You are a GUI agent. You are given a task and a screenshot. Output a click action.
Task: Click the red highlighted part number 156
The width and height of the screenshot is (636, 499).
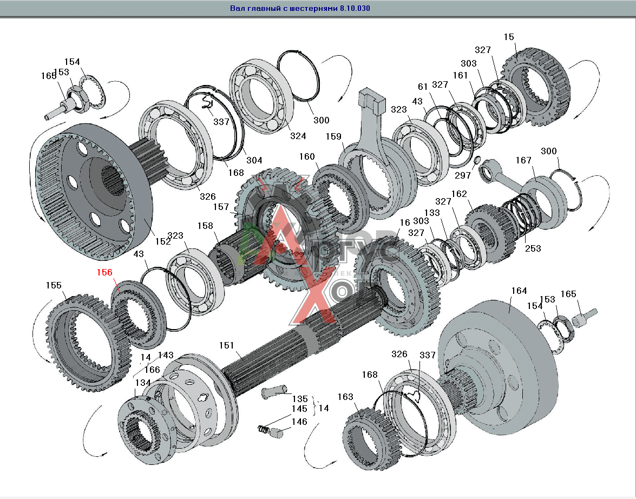point(104,272)
